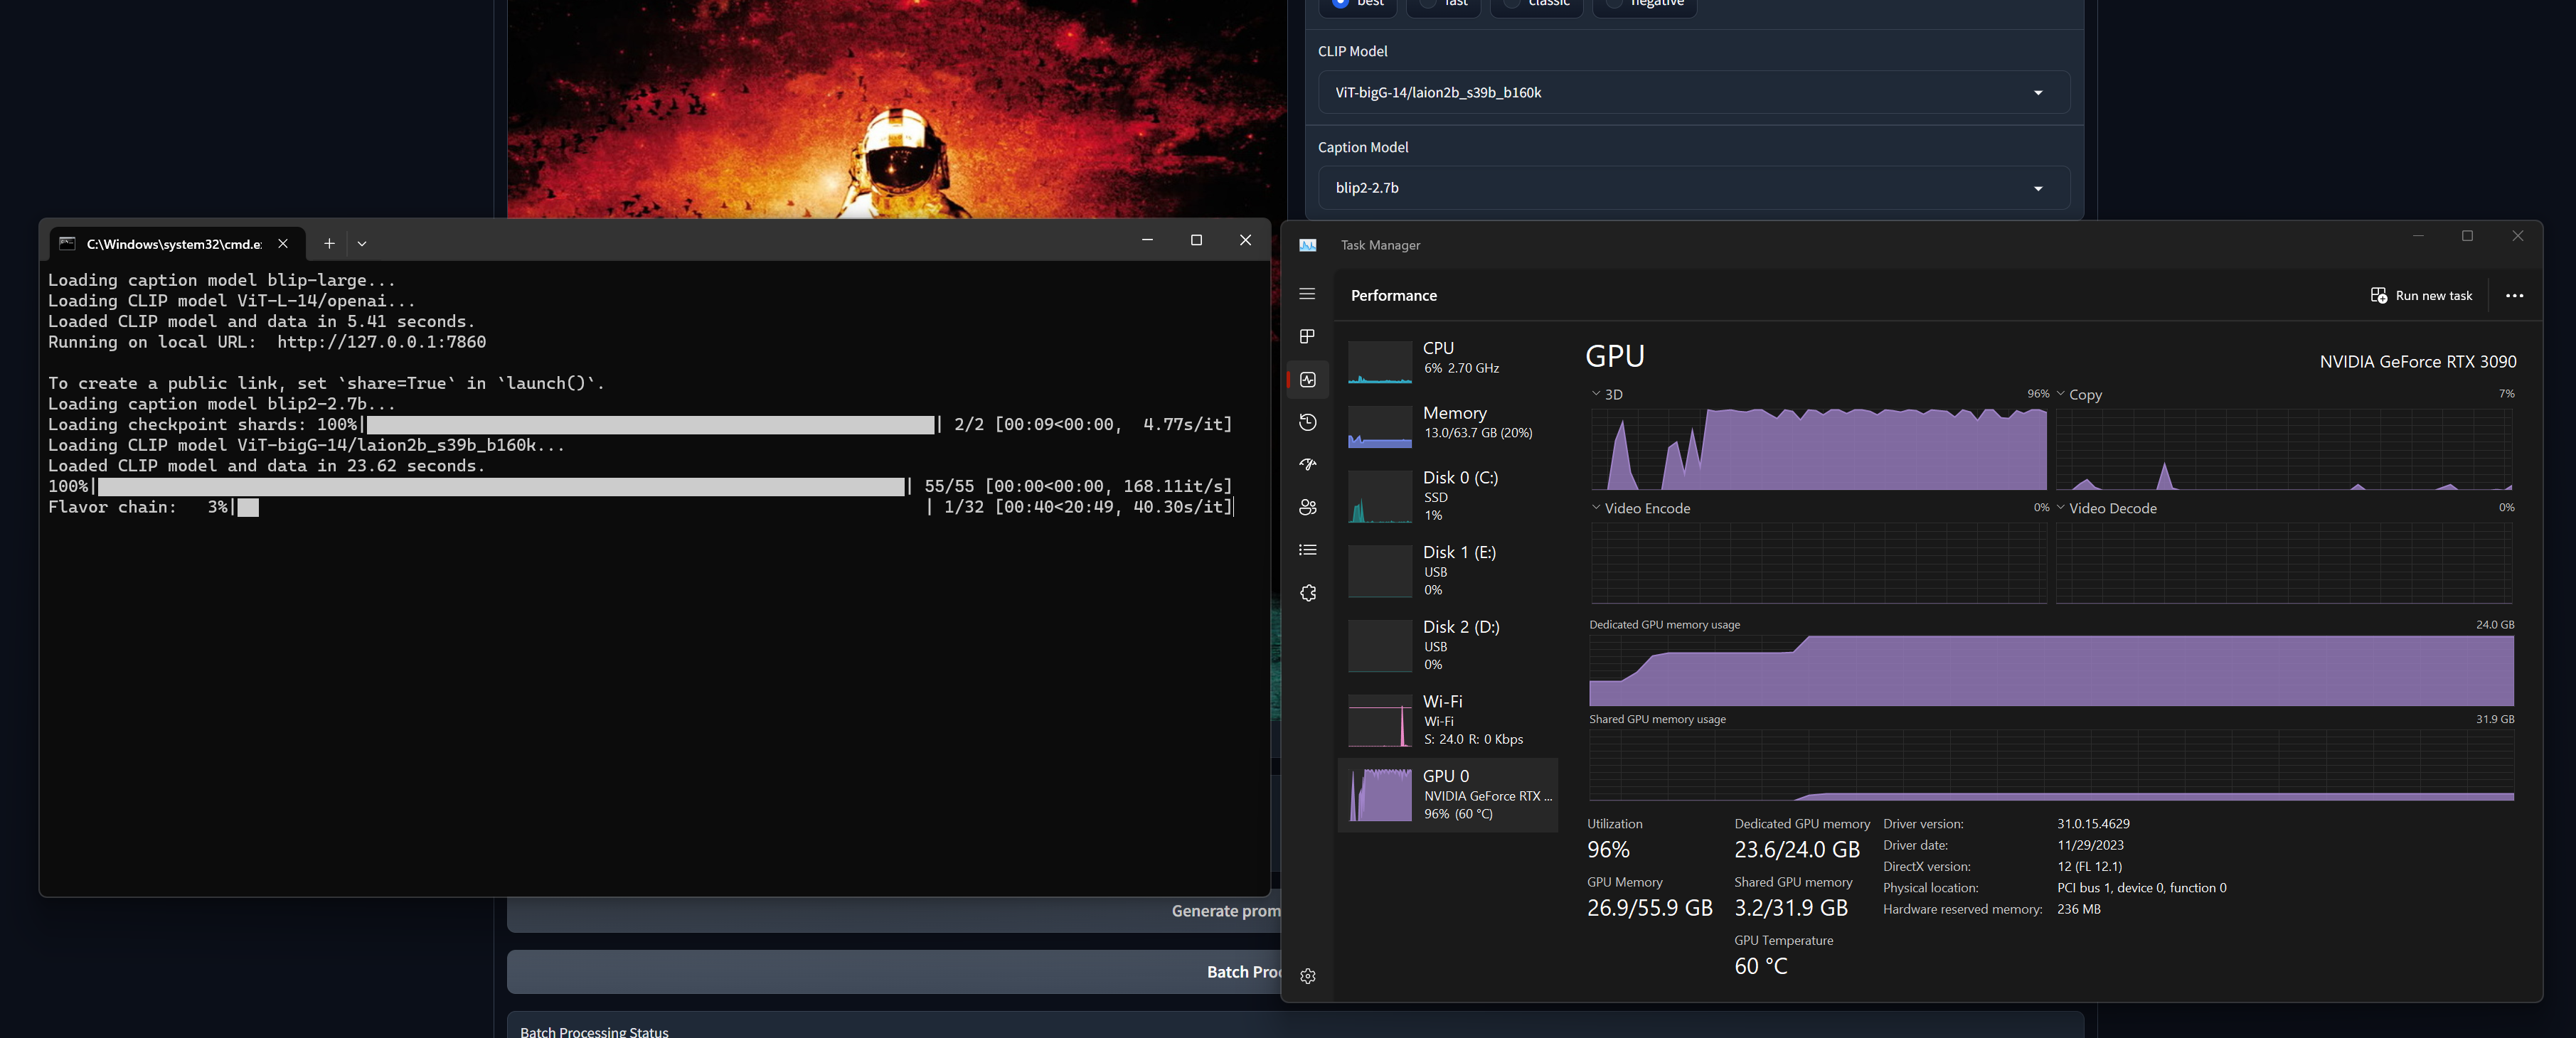Select the Performance panel icon

pyautogui.click(x=1307, y=380)
